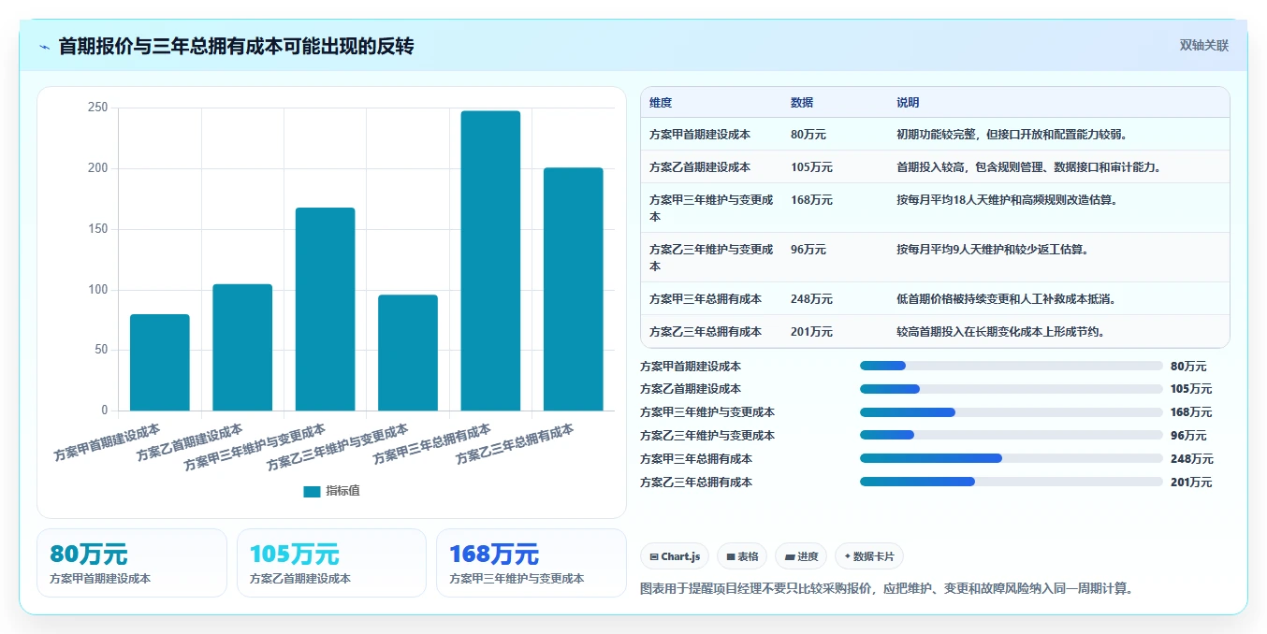The width and height of the screenshot is (1267, 634).
Task: Click progress label 方案甲三年维护与变更成本
Action: pos(707,412)
